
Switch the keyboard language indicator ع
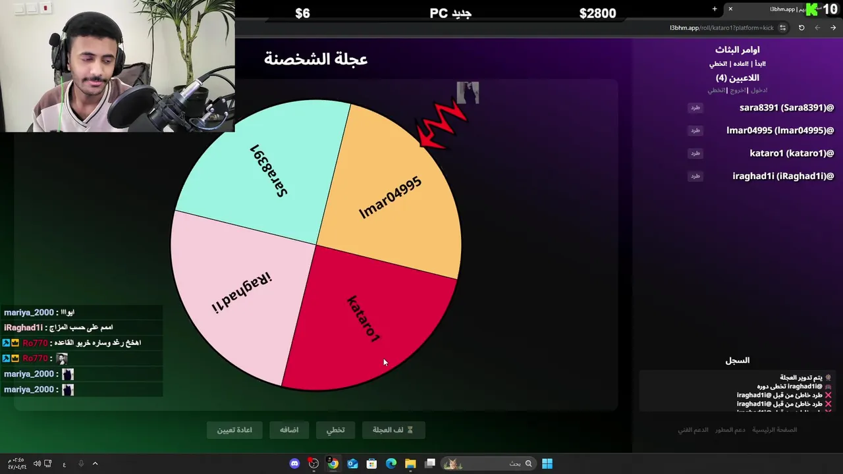coord(64,464)
